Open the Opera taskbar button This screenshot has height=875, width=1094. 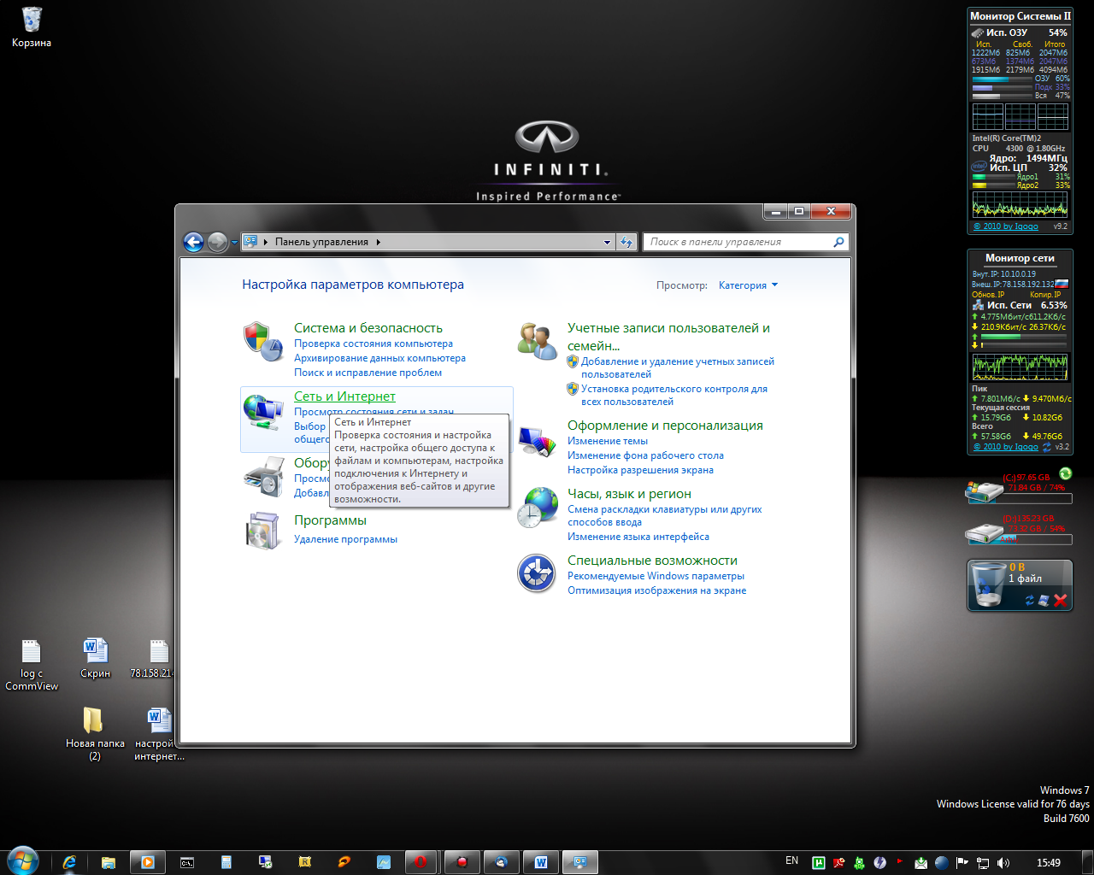coord(421,862)
